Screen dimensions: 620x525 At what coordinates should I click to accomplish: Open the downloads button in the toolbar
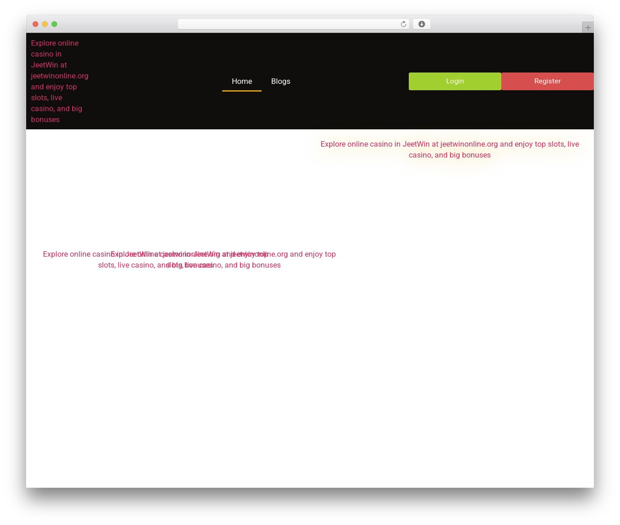(421, 24)
